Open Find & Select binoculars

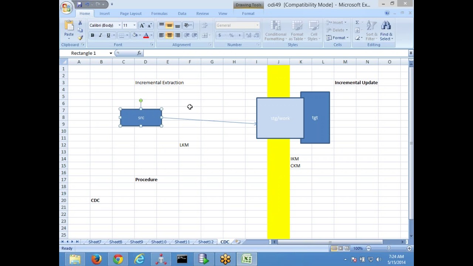click(386, 31)
